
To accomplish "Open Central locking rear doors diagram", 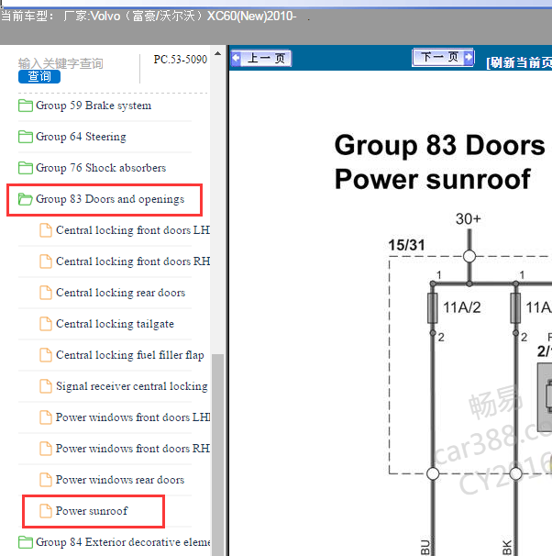I will (x=121, y=293).
